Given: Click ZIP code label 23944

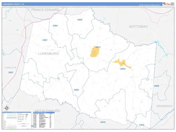Looking at the screenshot, I should (123, 69).
